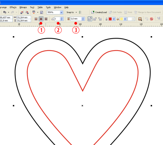
Task: Click the Export icon in toolbar
Action: coord(27,12)
